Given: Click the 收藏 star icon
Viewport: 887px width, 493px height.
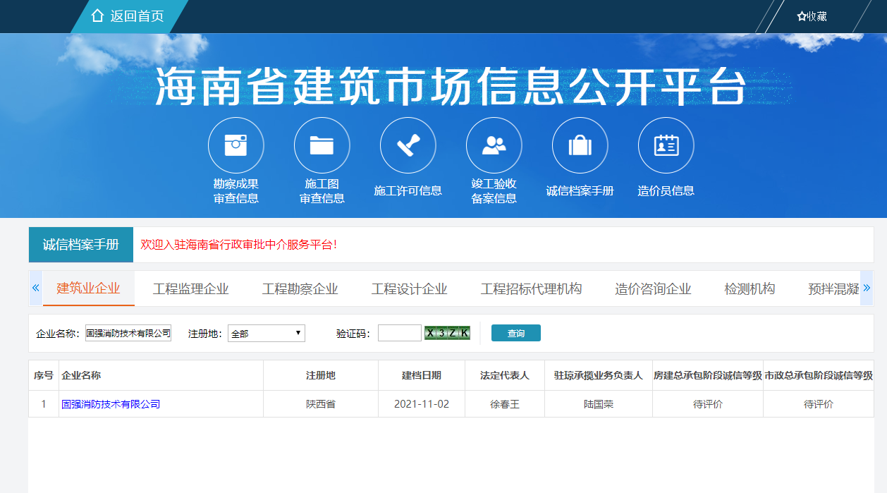Looking at the screenshot, I should coord(802,16).
